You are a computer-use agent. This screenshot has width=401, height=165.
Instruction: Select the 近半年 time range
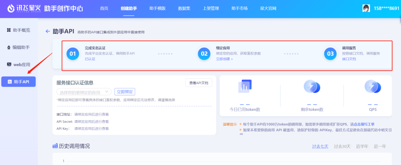point(362,146)
